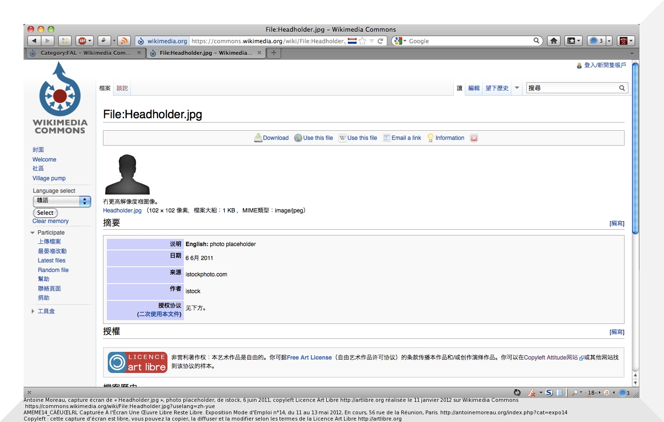Image resolution: width=664 pixels, height=422 pixels.
Task: Open the 談詑 discussion tab
Action: [122, 88]
